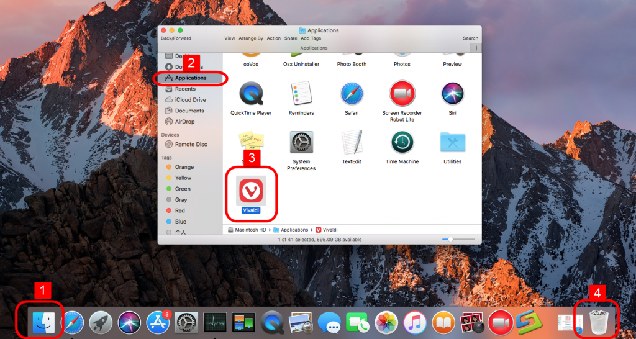Open the Action toolbar menu
This screenshot has width=636, height=339.
coord(274,38)
